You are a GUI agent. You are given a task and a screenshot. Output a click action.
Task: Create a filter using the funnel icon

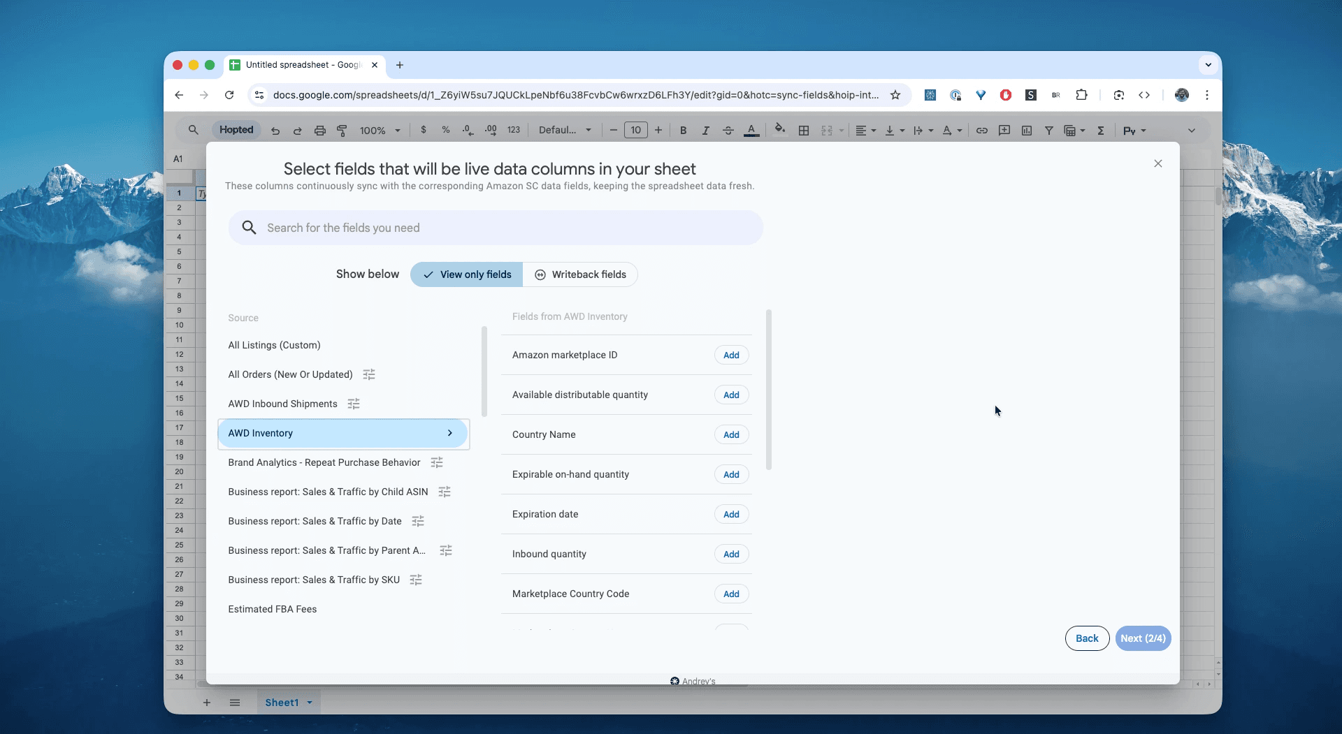(1048, 131)
